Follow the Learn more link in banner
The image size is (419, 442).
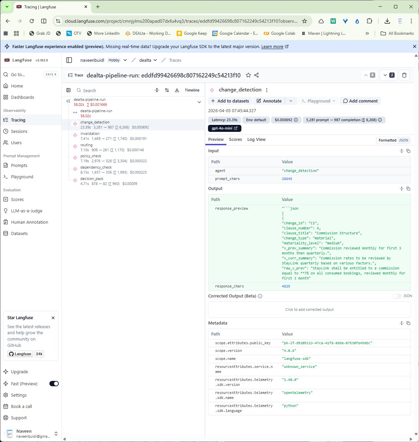[272, 47]
